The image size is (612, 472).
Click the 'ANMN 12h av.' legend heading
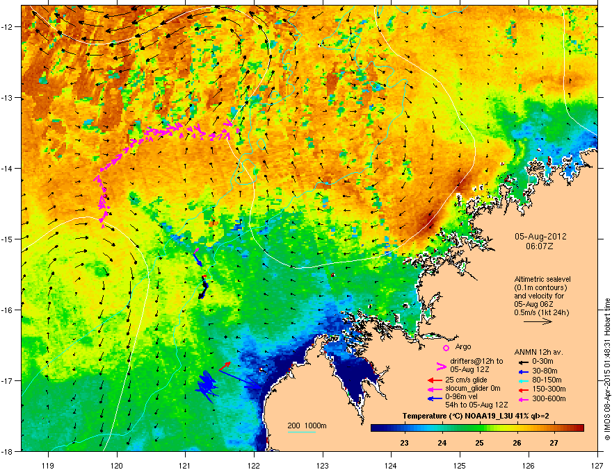click(538, 353)
